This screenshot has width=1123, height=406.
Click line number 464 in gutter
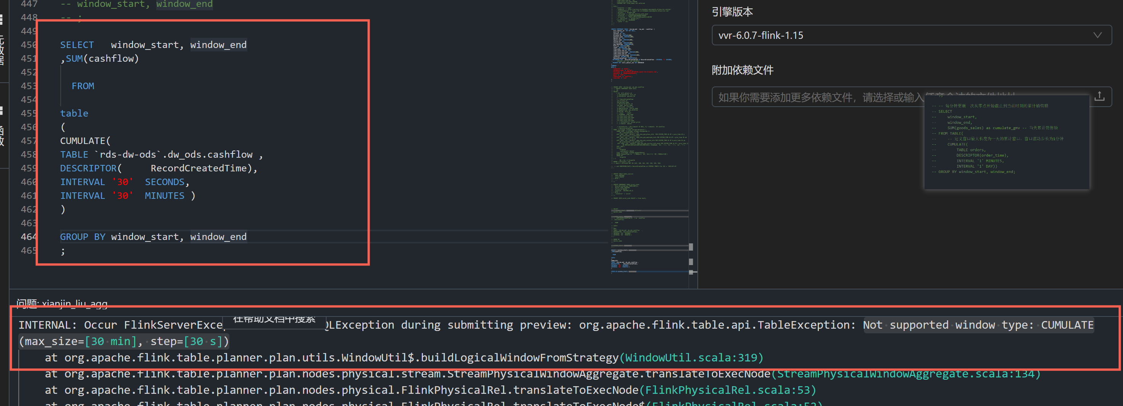click(x=29, y=237)
